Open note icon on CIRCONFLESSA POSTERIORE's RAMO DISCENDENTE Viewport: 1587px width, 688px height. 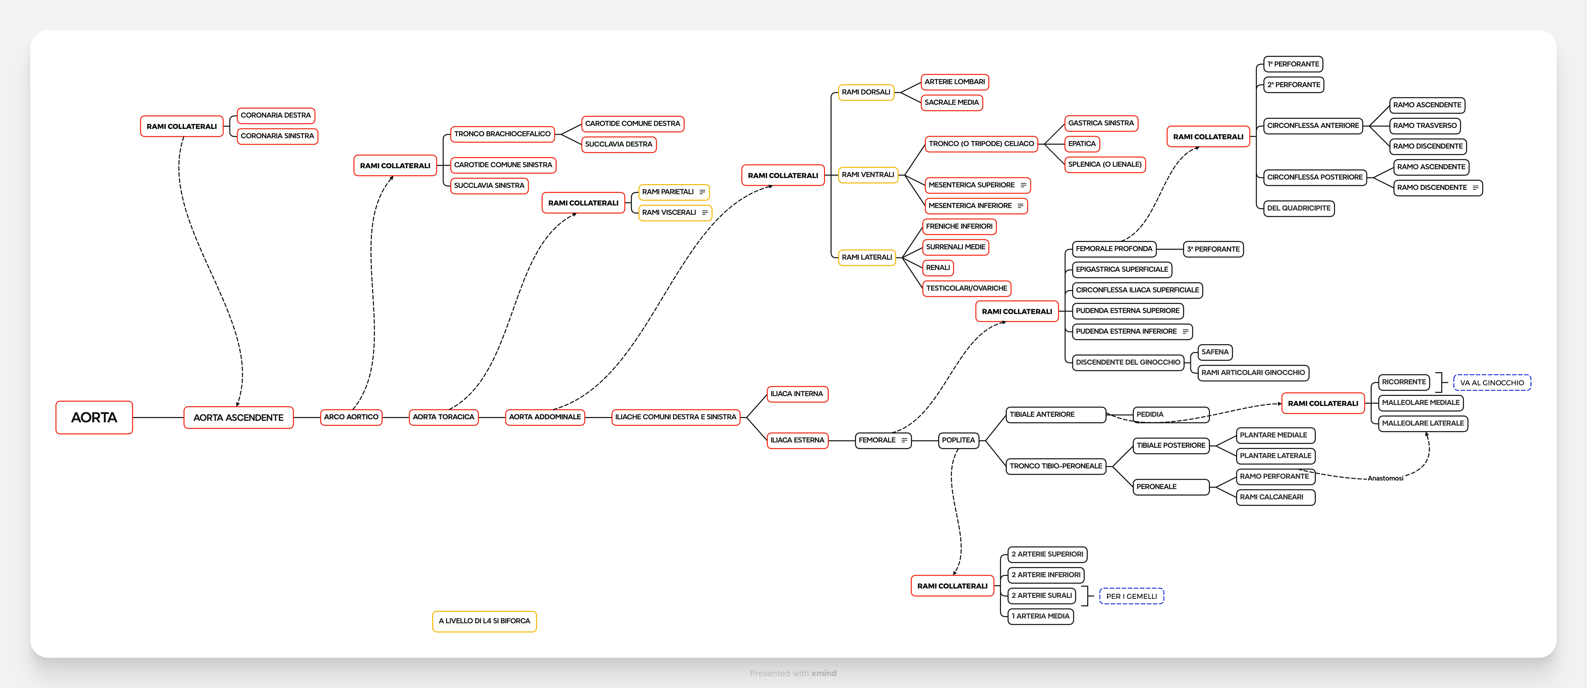coord(1476,188)
